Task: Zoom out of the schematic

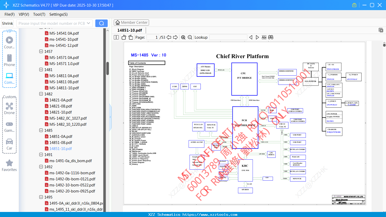Action: [190, 37]
